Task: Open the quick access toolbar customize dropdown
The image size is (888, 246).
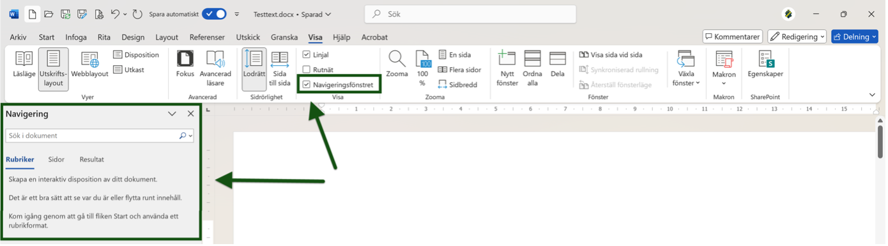Action: tap(237, 14)
